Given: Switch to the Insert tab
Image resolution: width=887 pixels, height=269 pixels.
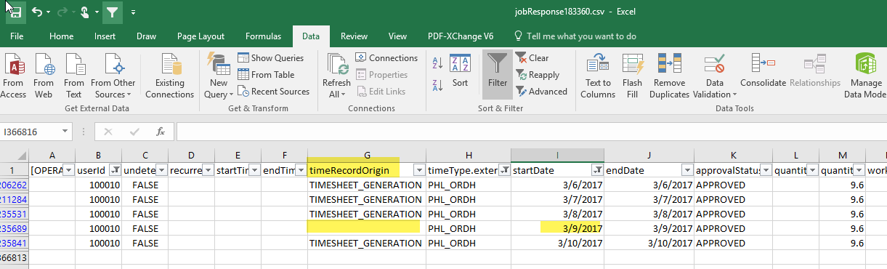Looking at the screenshot, I should (105, 36).
